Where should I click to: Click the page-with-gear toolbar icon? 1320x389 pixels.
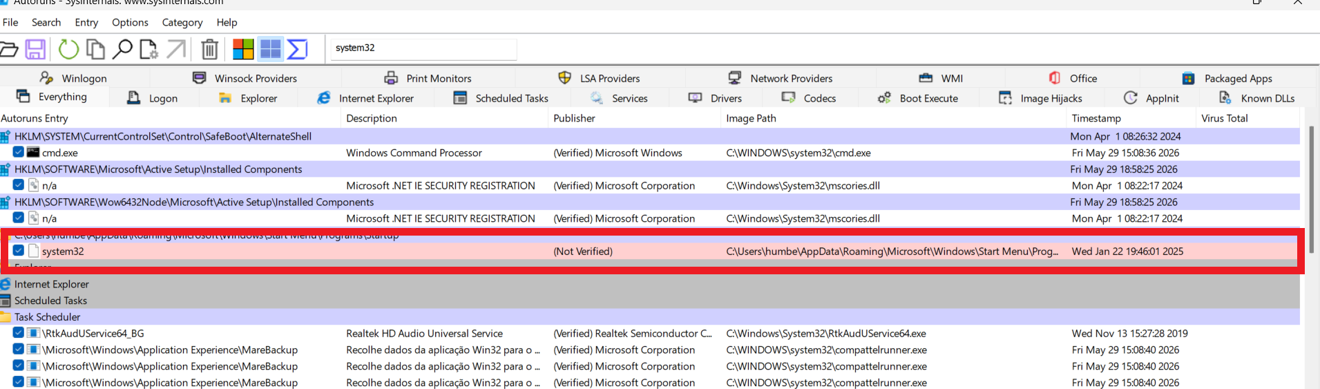coord(149,49)
